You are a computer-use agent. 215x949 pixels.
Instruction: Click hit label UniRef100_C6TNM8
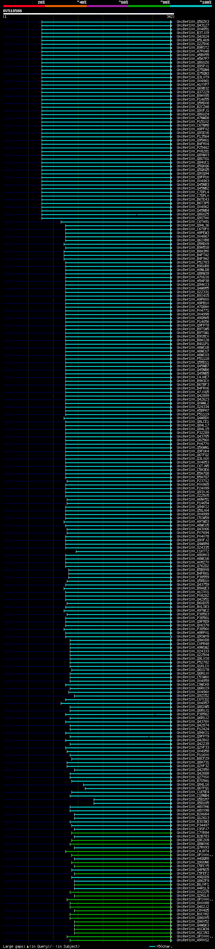pyautogui.click(x=193, y=125)
